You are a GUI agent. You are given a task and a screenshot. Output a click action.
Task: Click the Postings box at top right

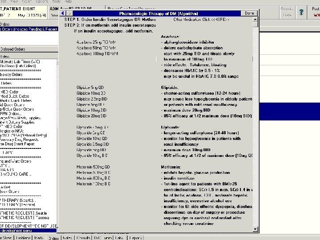[x=314, y=12]
